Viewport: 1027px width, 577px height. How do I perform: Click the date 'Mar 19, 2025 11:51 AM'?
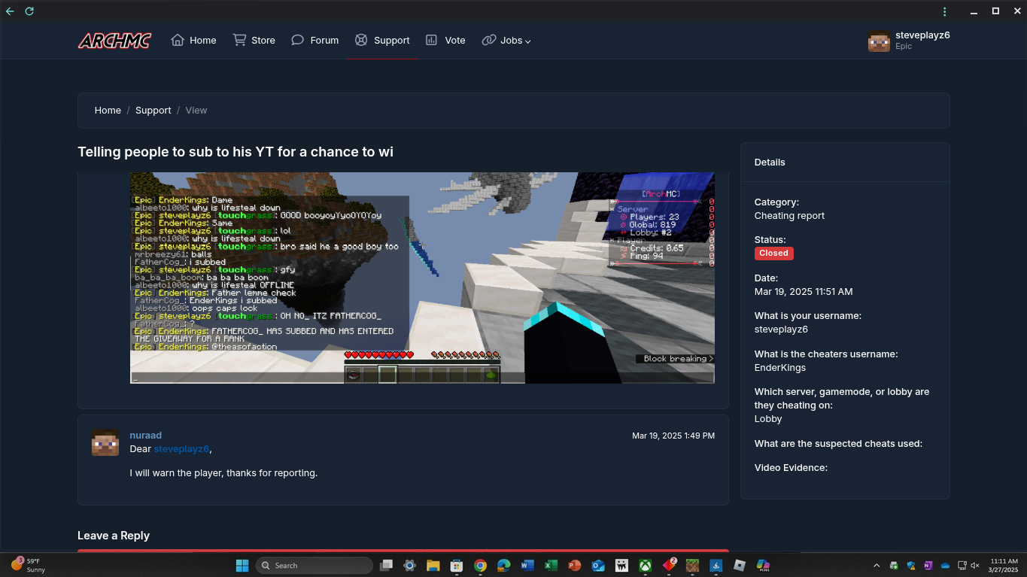click(804, 291)
